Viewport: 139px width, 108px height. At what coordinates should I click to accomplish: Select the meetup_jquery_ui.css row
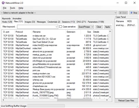tap(55, 55)
